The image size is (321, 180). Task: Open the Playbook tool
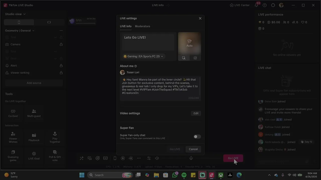[x=34, y=137]
